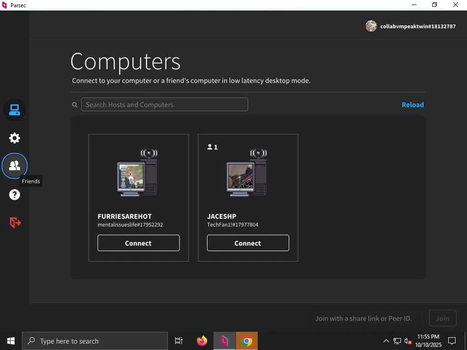
Task: Click the JACESHP title text
Action: coord(222,216)
